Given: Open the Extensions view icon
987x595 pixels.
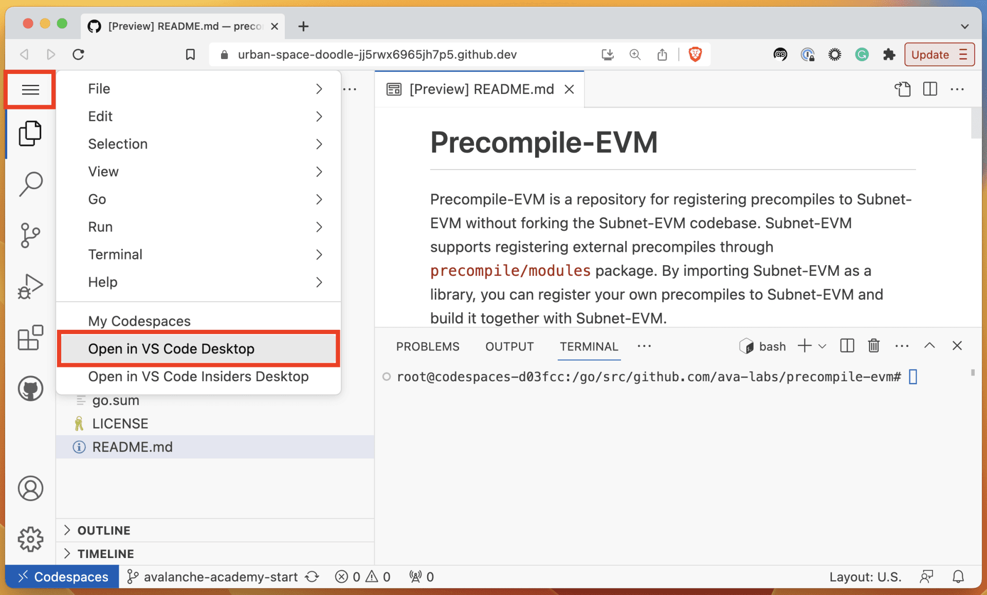Looking at the screenshot, I should 30,338.
